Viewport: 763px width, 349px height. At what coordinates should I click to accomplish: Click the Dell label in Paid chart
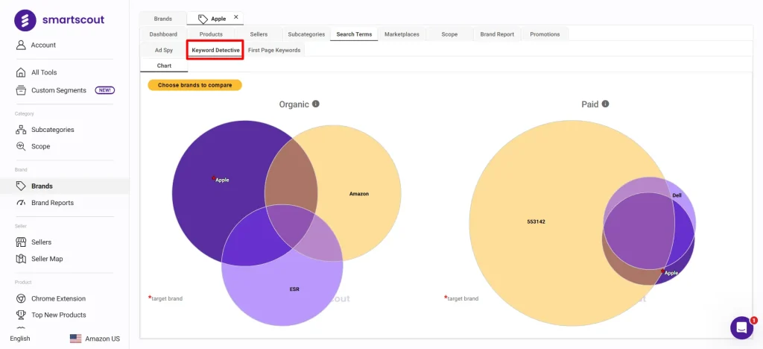pyautogui.click(x=677, y=195)
